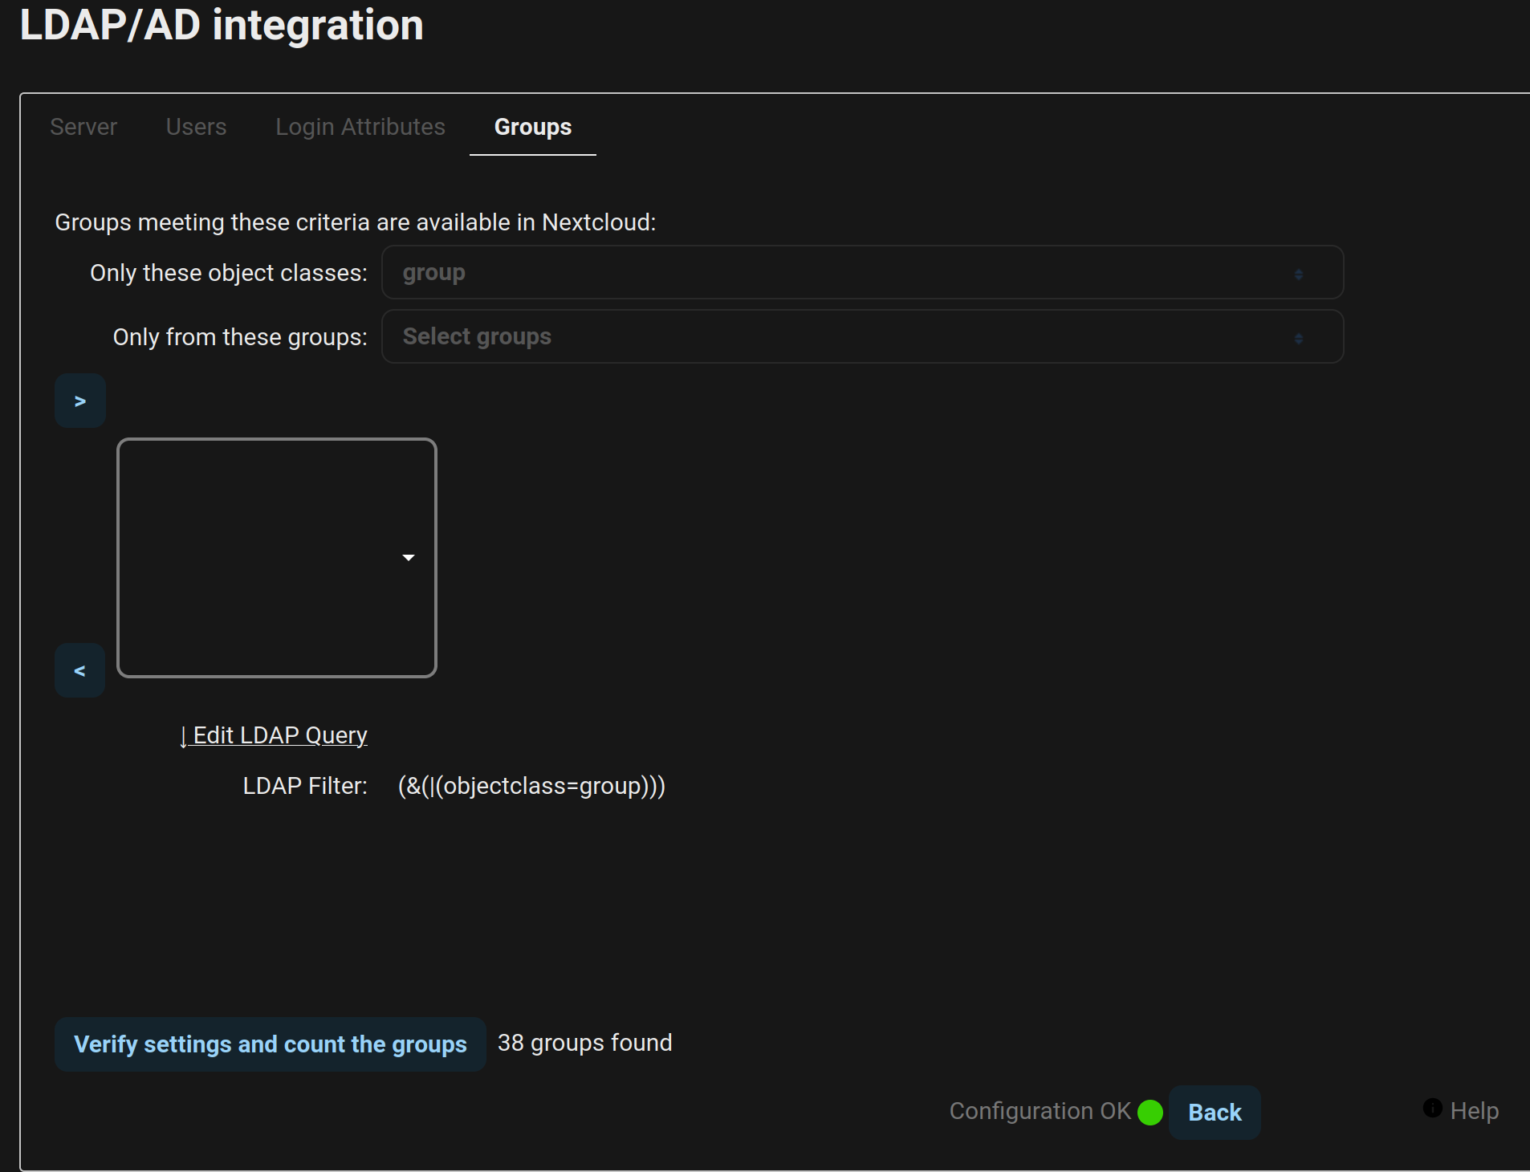Click the Only from these groups label
This screenshot has width=1530, height=1172.
pos(240,337)
